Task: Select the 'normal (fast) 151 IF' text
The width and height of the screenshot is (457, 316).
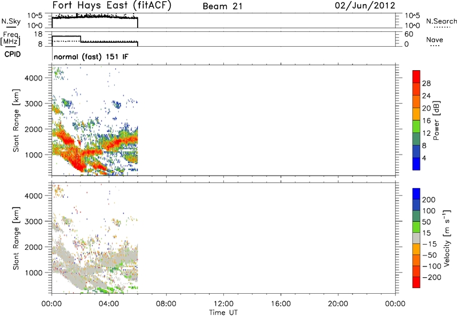Action: [x=91, y=56]
